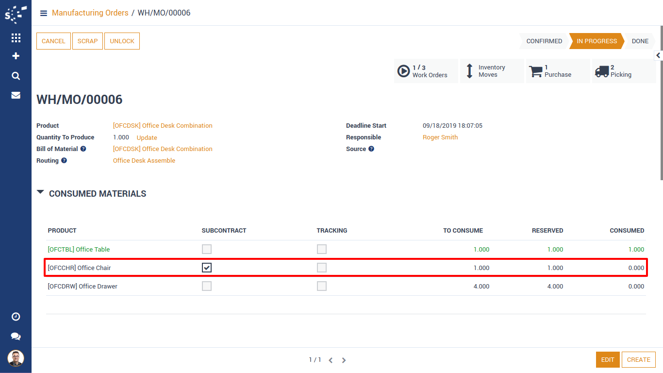Click the clock activities icon
The height and width of the screenshot is (373, 663).
click(16, 317)
